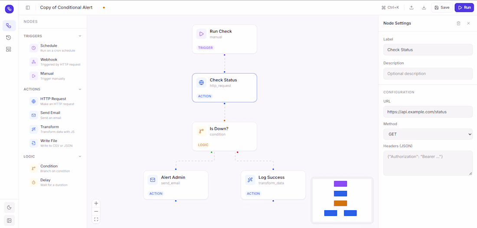
Task: Collapse the sidebar panel icon at bottom
Action: [x=9, y=220]
